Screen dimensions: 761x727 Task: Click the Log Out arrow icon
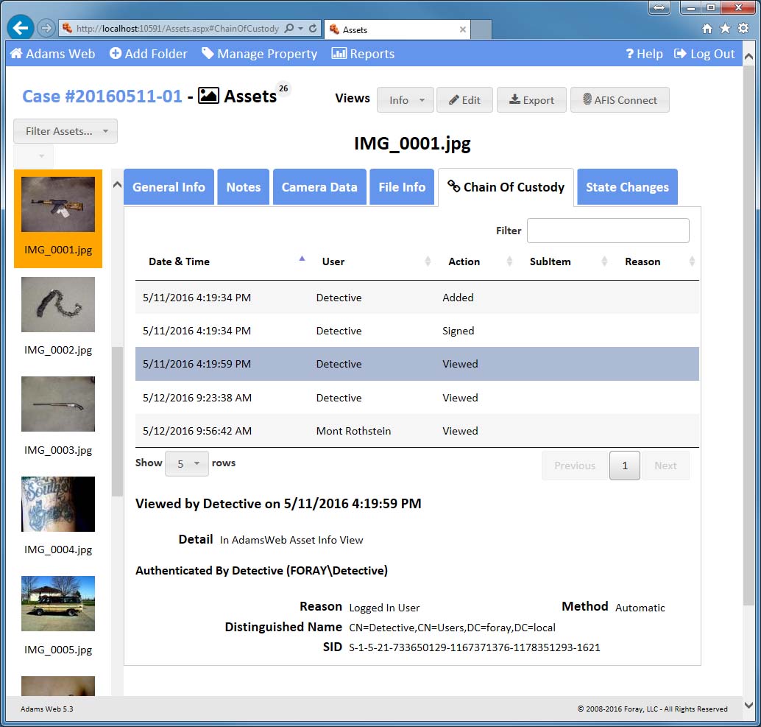click(680, 54)
